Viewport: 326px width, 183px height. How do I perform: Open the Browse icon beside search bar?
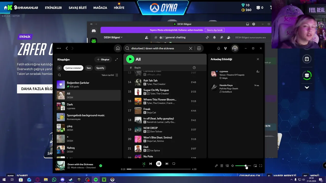click(x=199, y=48)
